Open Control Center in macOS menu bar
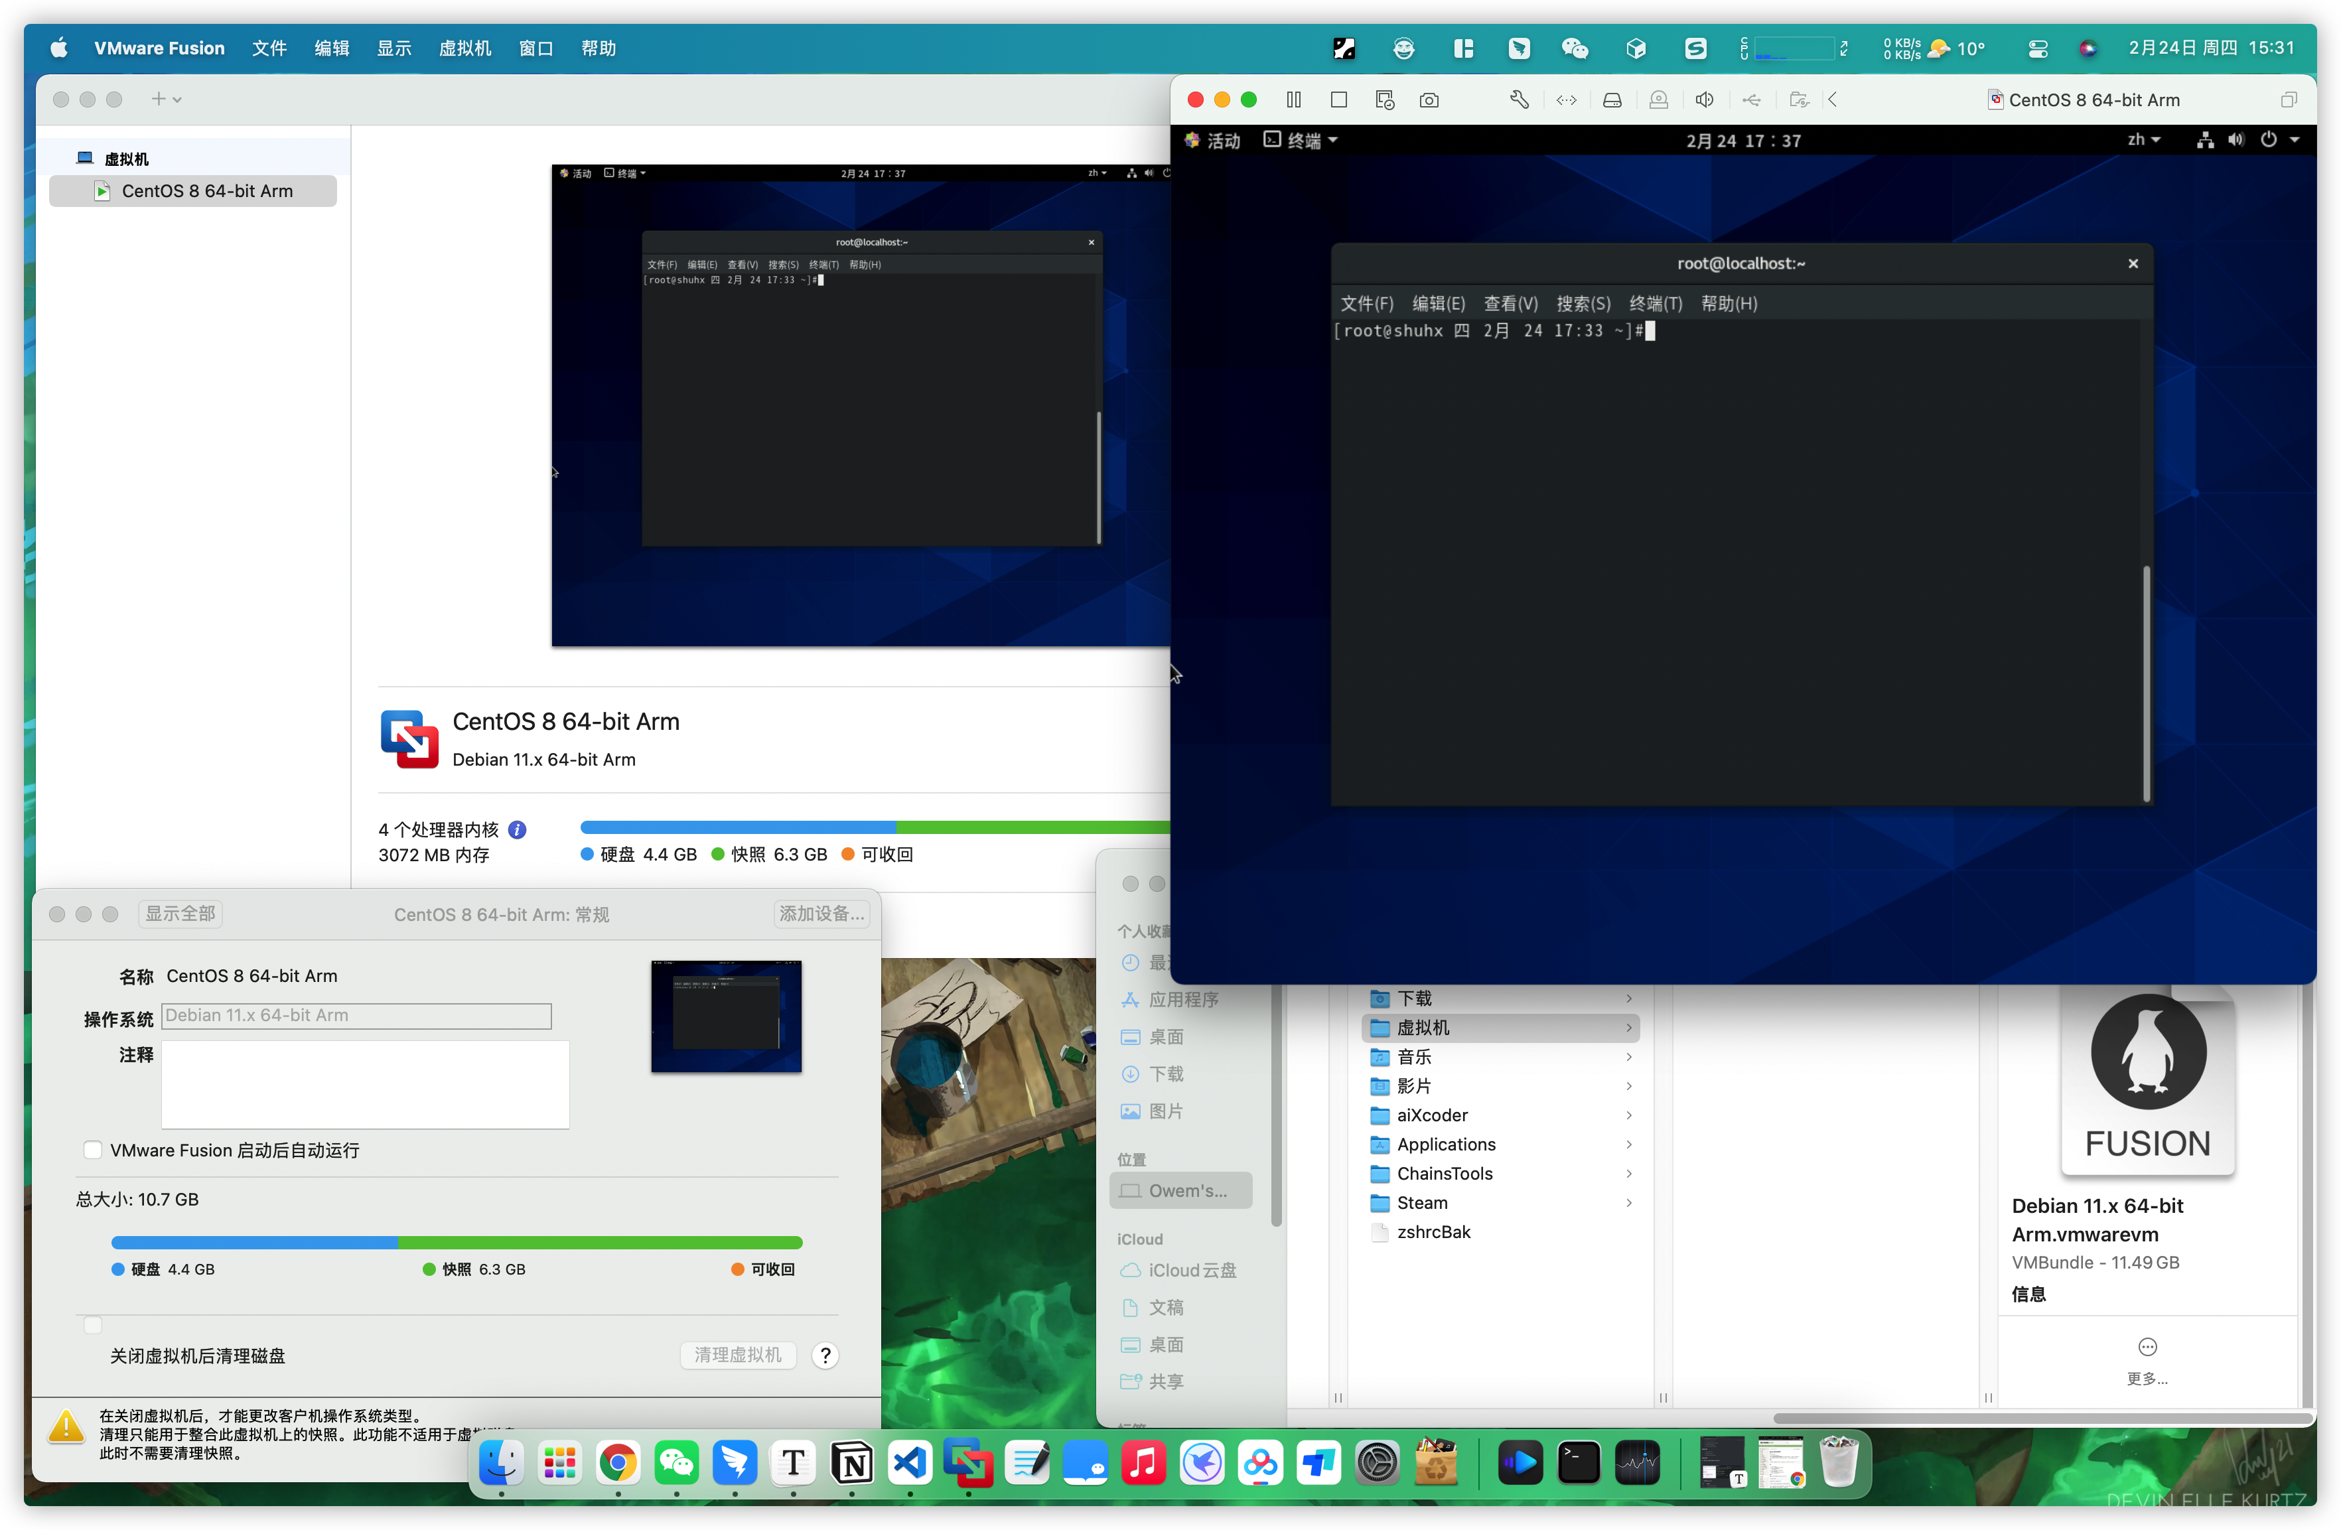 (2037, 48)
